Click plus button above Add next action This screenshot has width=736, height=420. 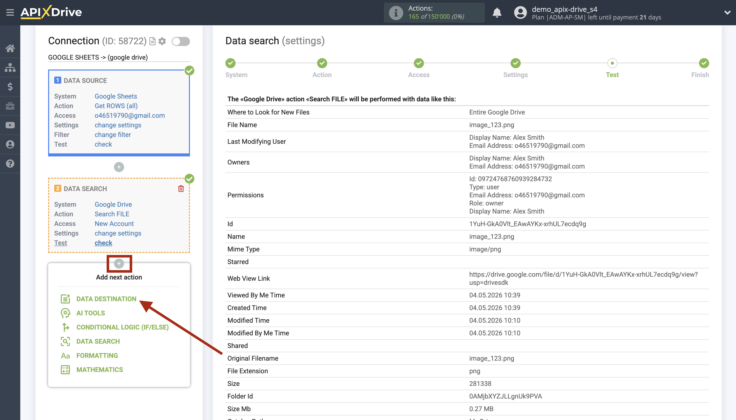pos(119,263)
